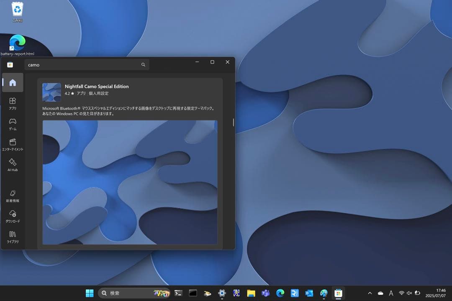Open 新着情報 in Store sidebar
The image size is (452, 301).
click(13, 196)
